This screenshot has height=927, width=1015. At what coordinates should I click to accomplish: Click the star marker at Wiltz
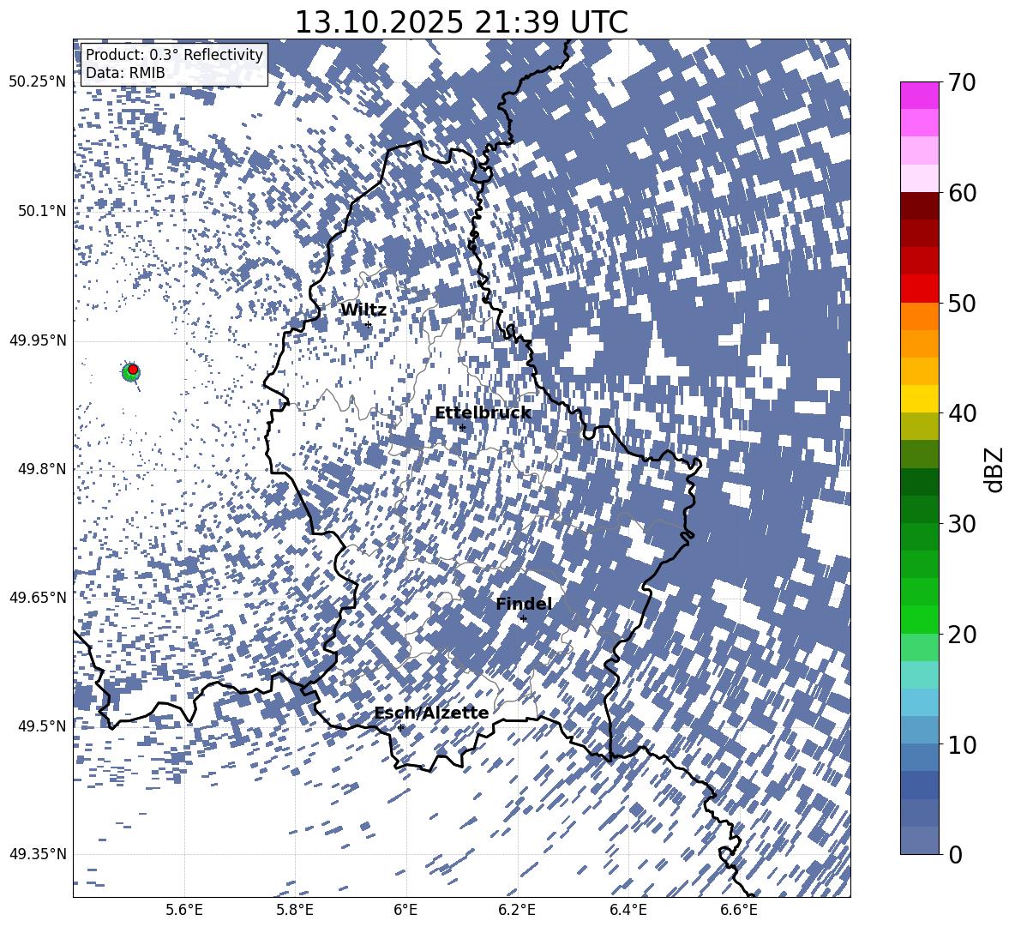point(369,324)
